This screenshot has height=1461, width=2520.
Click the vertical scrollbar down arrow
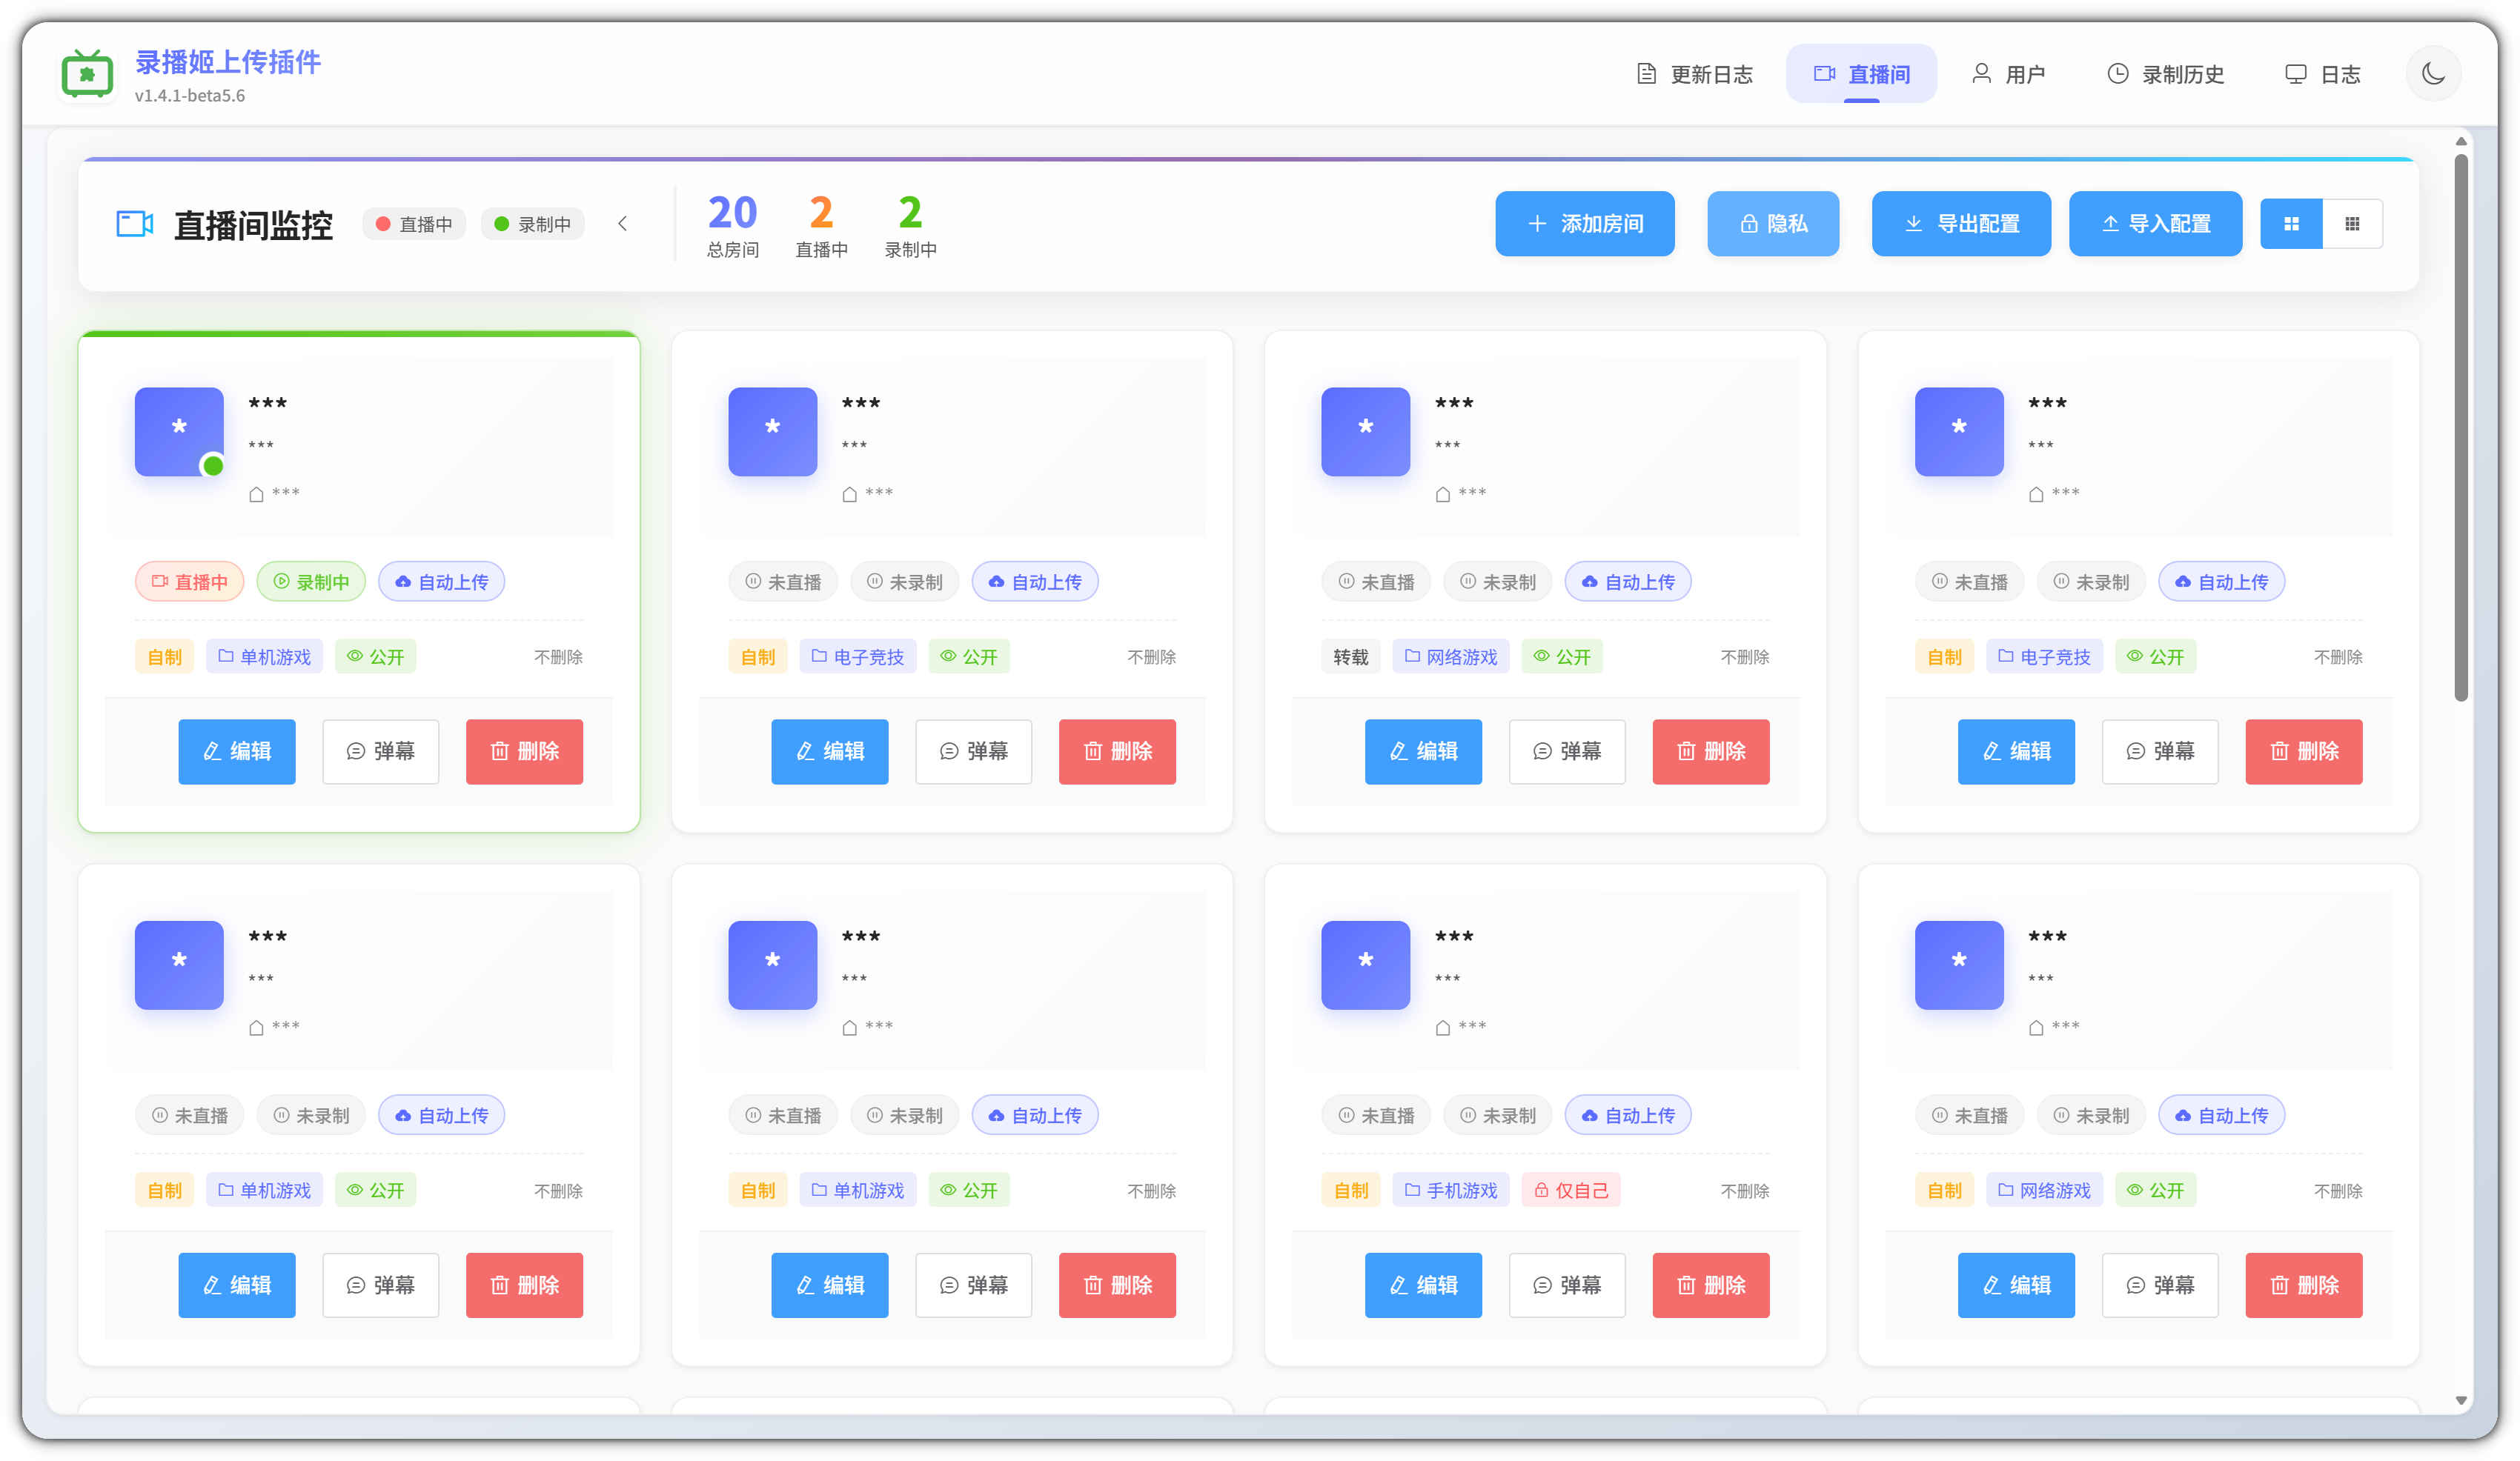(x=2461, y=1400)
